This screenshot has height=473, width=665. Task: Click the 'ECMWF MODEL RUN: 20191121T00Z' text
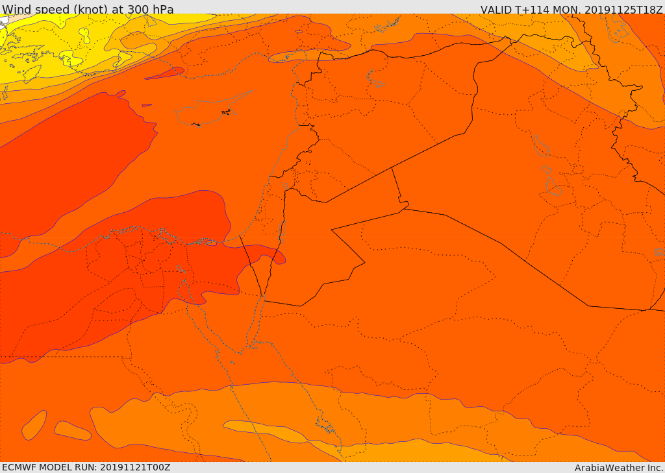click(x=86, y=467)
